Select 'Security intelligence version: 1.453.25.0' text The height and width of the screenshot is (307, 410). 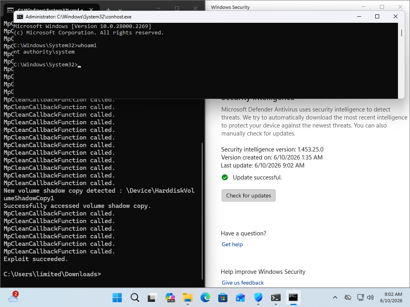[272, 150]
